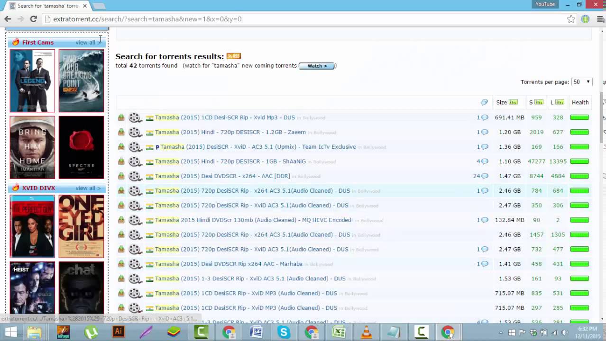The width and height of the screenshot is (606, 341).
Task: Click the download icon for Tamasha Marhaba torrent
Action: (121, 264)
